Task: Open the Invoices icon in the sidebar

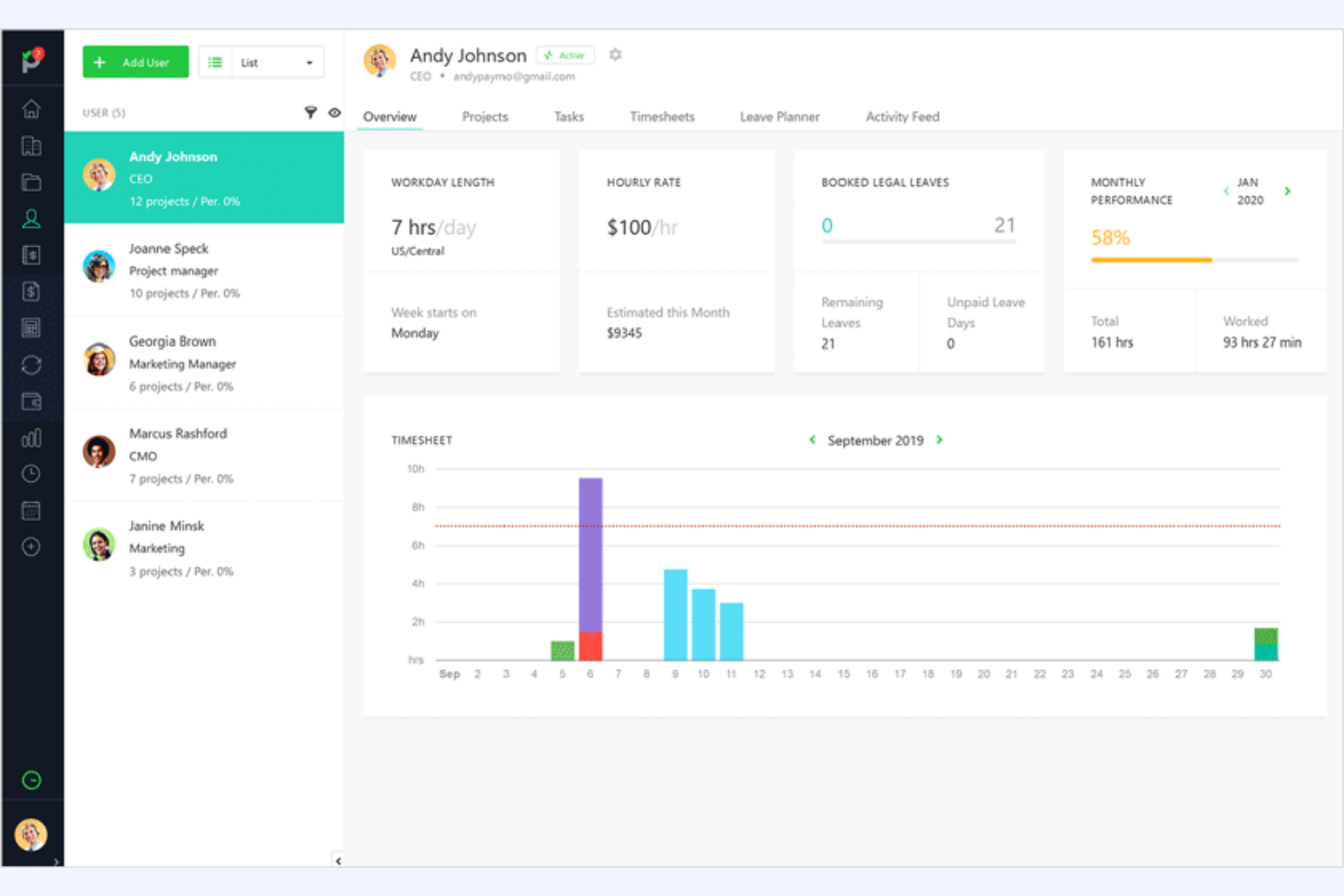Action: pyautogui.click(x=32, y=291)
